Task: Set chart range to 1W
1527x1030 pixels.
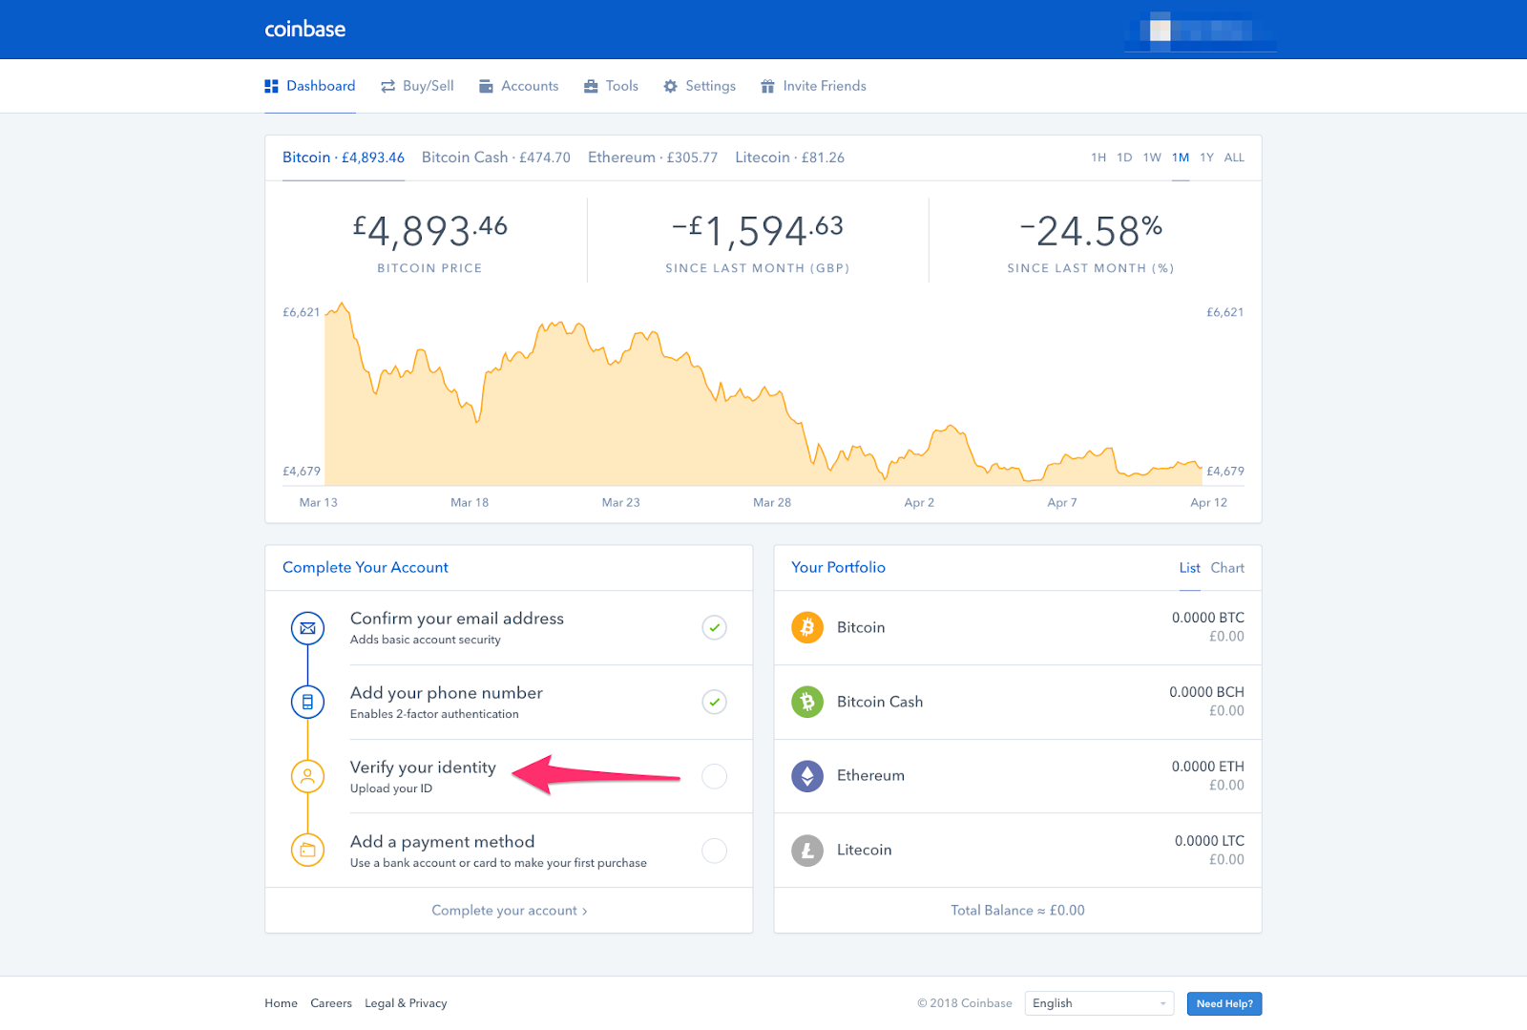Action: 1152,158
